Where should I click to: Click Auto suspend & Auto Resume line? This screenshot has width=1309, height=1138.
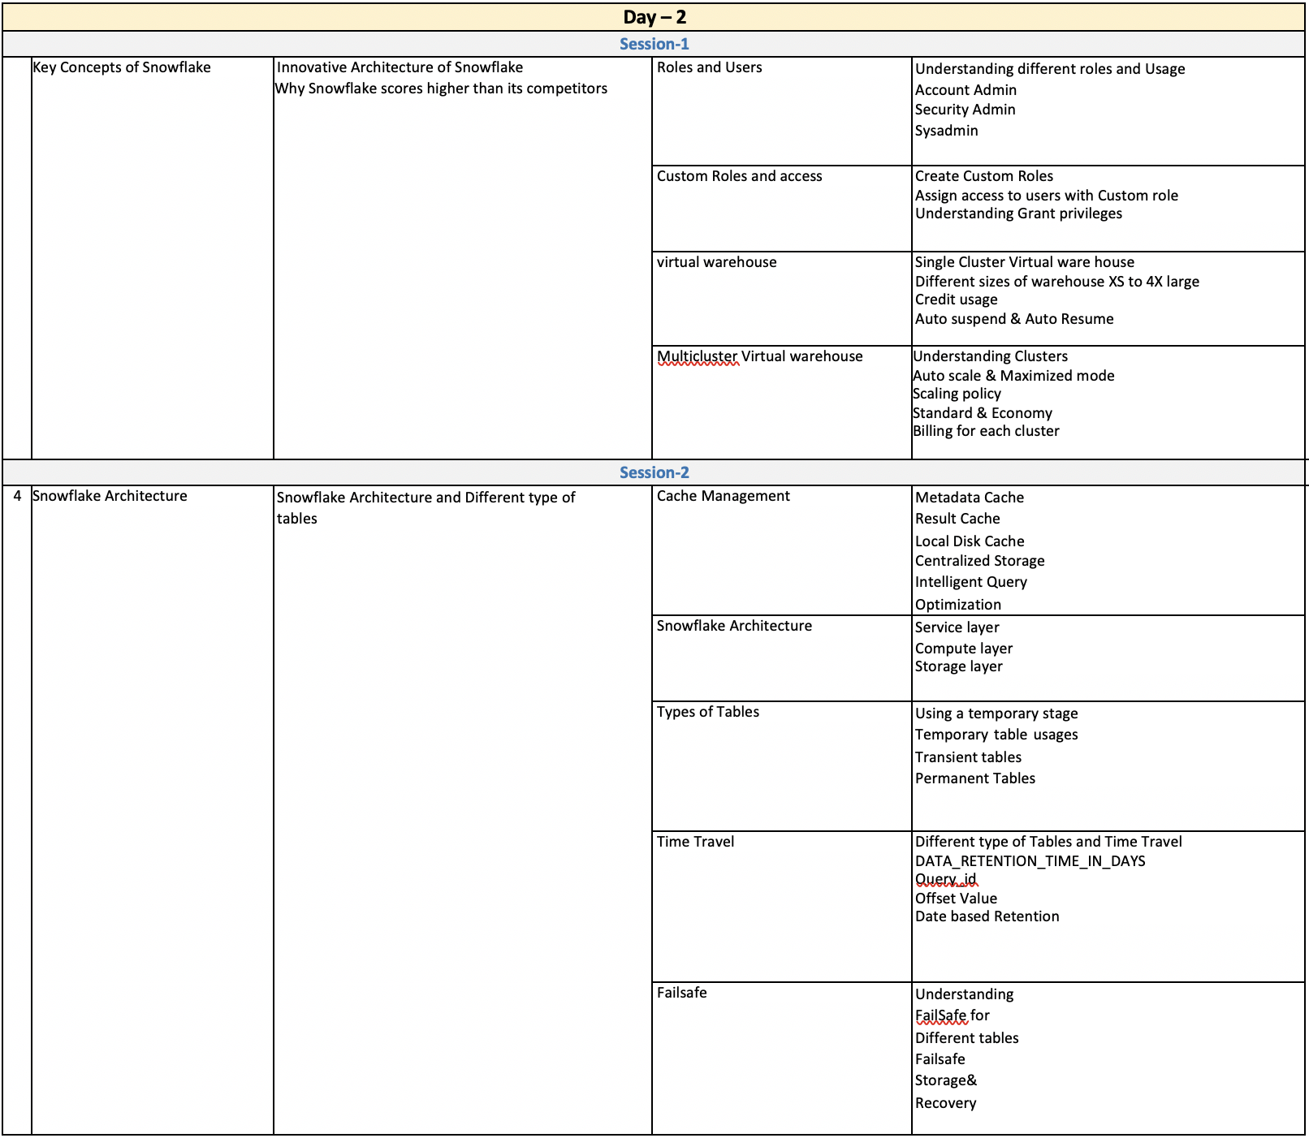[x=1014, y=319]
